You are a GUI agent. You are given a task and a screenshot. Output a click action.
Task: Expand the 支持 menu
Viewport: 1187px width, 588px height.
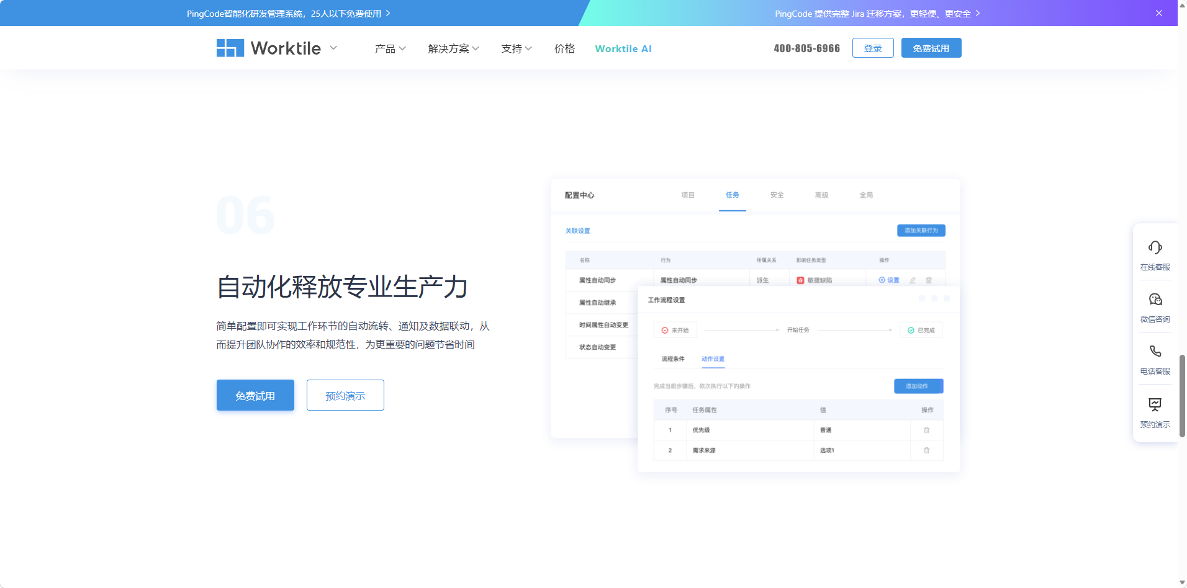pyautogui.click(x=517, y=48)
